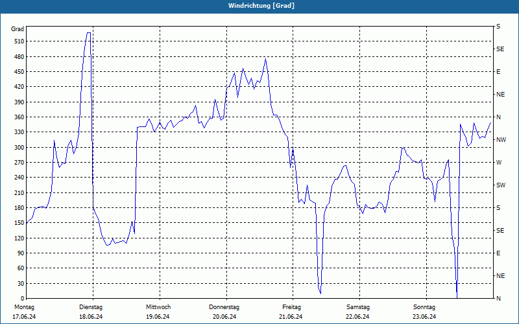This screenshot has width=519, height=324.
Task: Click the topmost 'S' compass label
Action: point(498,27)
